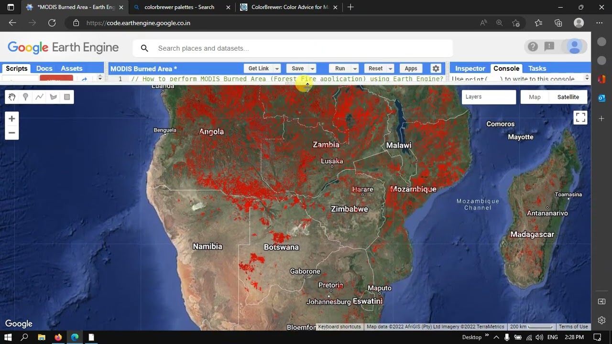Switch to the Docs tab

point(44,68)
